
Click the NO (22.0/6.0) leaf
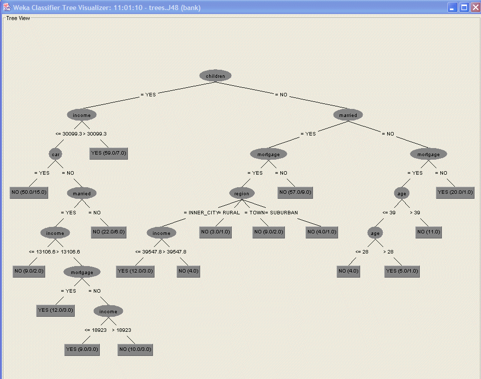pyautogui.click(x=109, y=232)
